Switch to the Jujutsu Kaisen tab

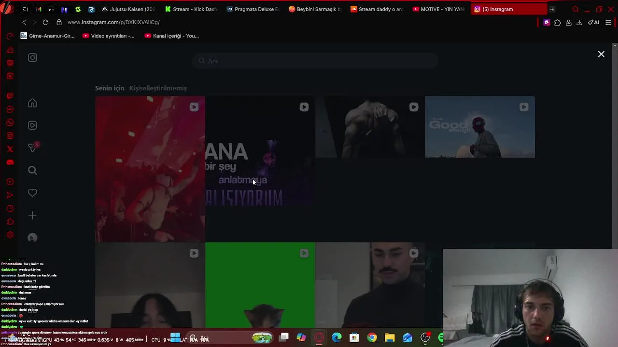128,9
